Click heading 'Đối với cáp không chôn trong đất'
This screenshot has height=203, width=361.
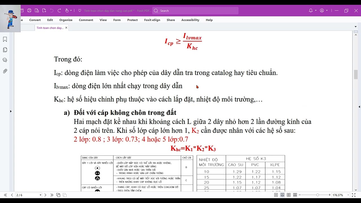pyautogui.click(x=125, y=113)
